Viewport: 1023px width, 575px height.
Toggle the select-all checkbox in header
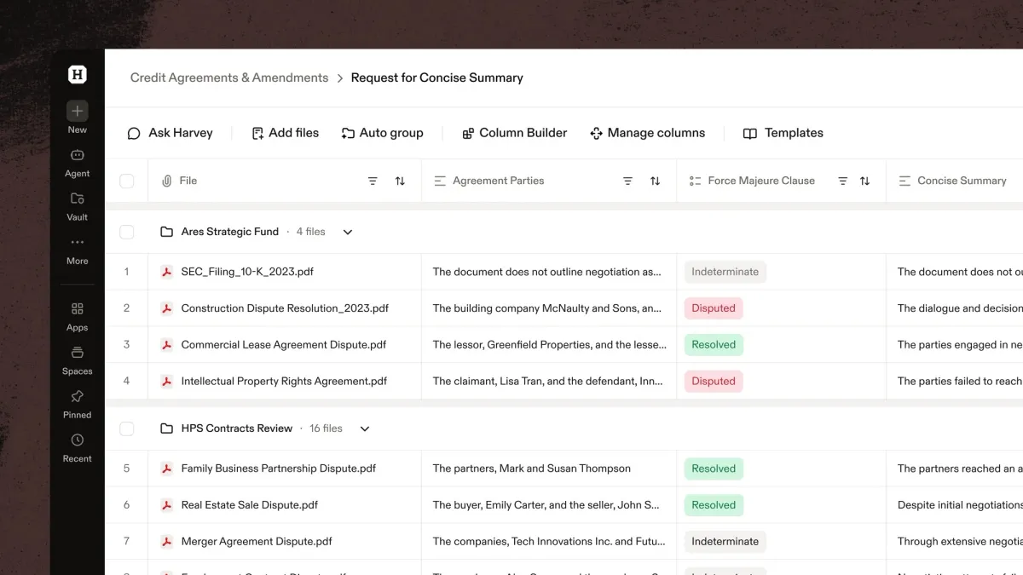pyautogui.click(x=127, y=181)
